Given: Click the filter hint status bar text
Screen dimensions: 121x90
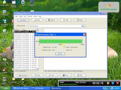Looking at the screenshot, I should pyautogui.click(x=63, y=71).
